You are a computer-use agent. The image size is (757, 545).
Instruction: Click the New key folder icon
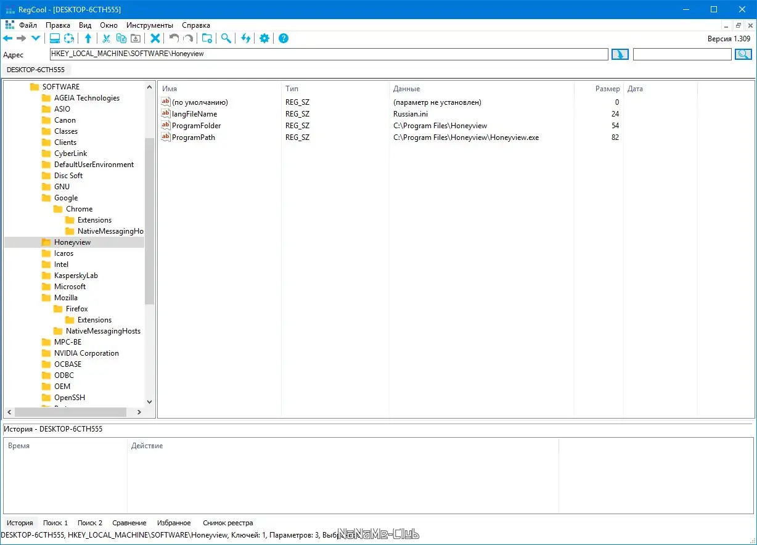pyautogui.click(x=207, y=38)
